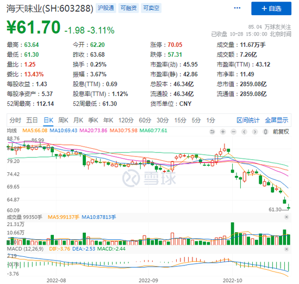Screen dimensions: 299x284
Task: Zoom in chart with plus icon
Action: (223, 132)
